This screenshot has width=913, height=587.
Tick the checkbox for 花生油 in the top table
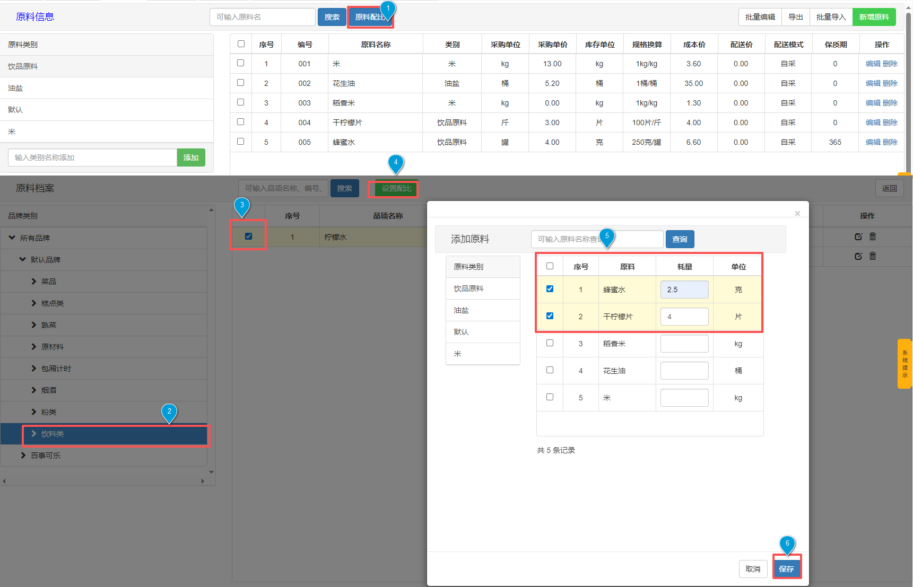coord(240,83)
